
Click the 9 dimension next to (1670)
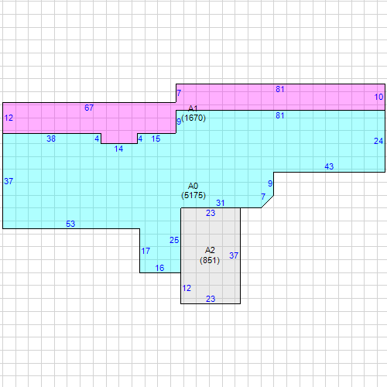pos(179,122)
